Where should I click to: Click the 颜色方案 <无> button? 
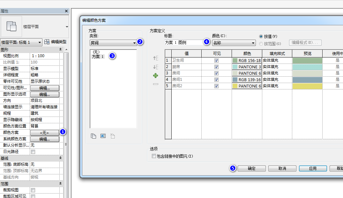(x=45, y=133)
